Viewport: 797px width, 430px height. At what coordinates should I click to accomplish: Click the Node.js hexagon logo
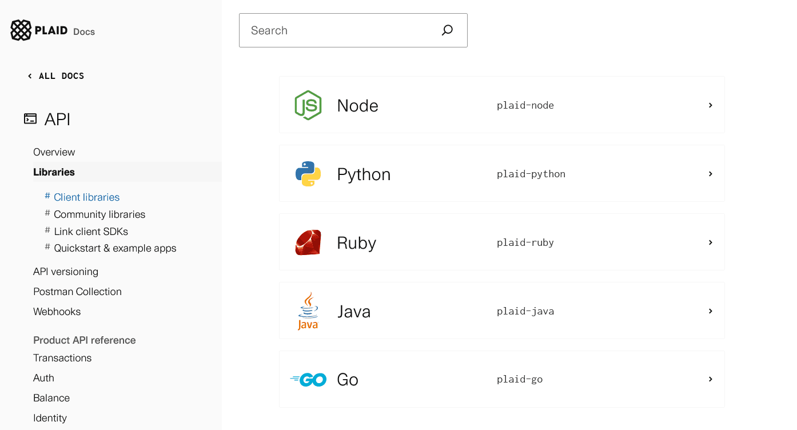[x=308, y=105]
